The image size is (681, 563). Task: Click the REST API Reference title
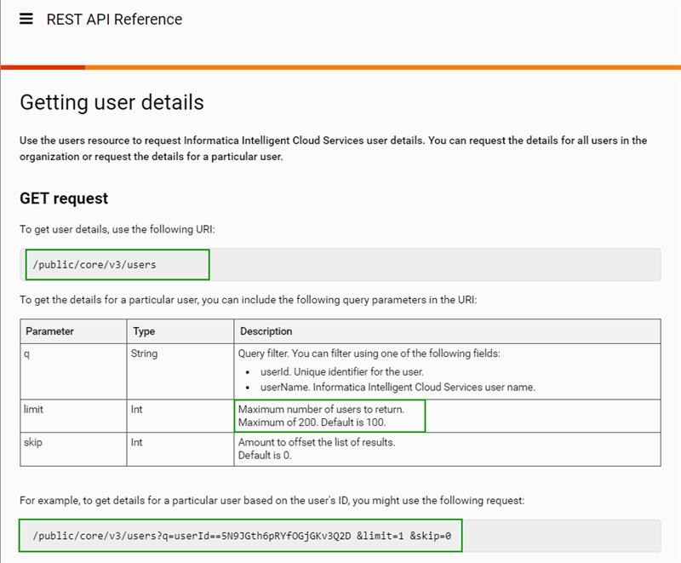(114, 19)
